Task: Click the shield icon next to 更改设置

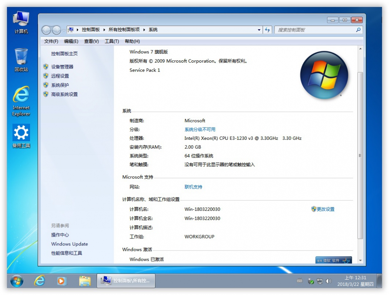Action: click(x=314, y=209)
